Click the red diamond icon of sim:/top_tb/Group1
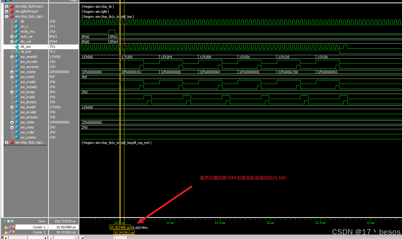Image resolution: width=402 pixels, height=239 pixels. tap(12, 6)
